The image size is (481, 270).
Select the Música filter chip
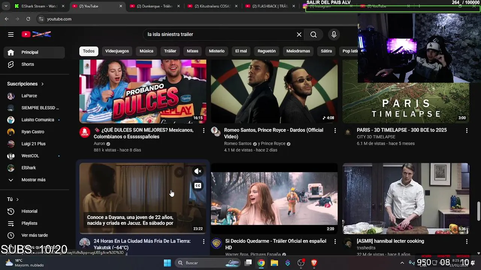tap(146, 51)
